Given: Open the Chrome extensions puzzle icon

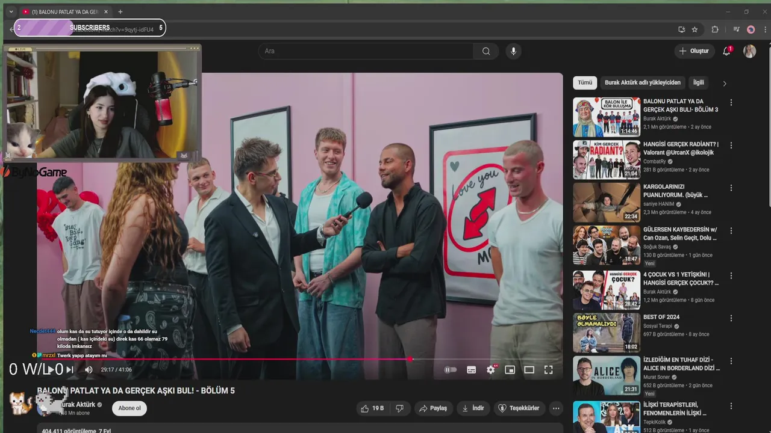Looking at the screenshot, I should (715, 29).
